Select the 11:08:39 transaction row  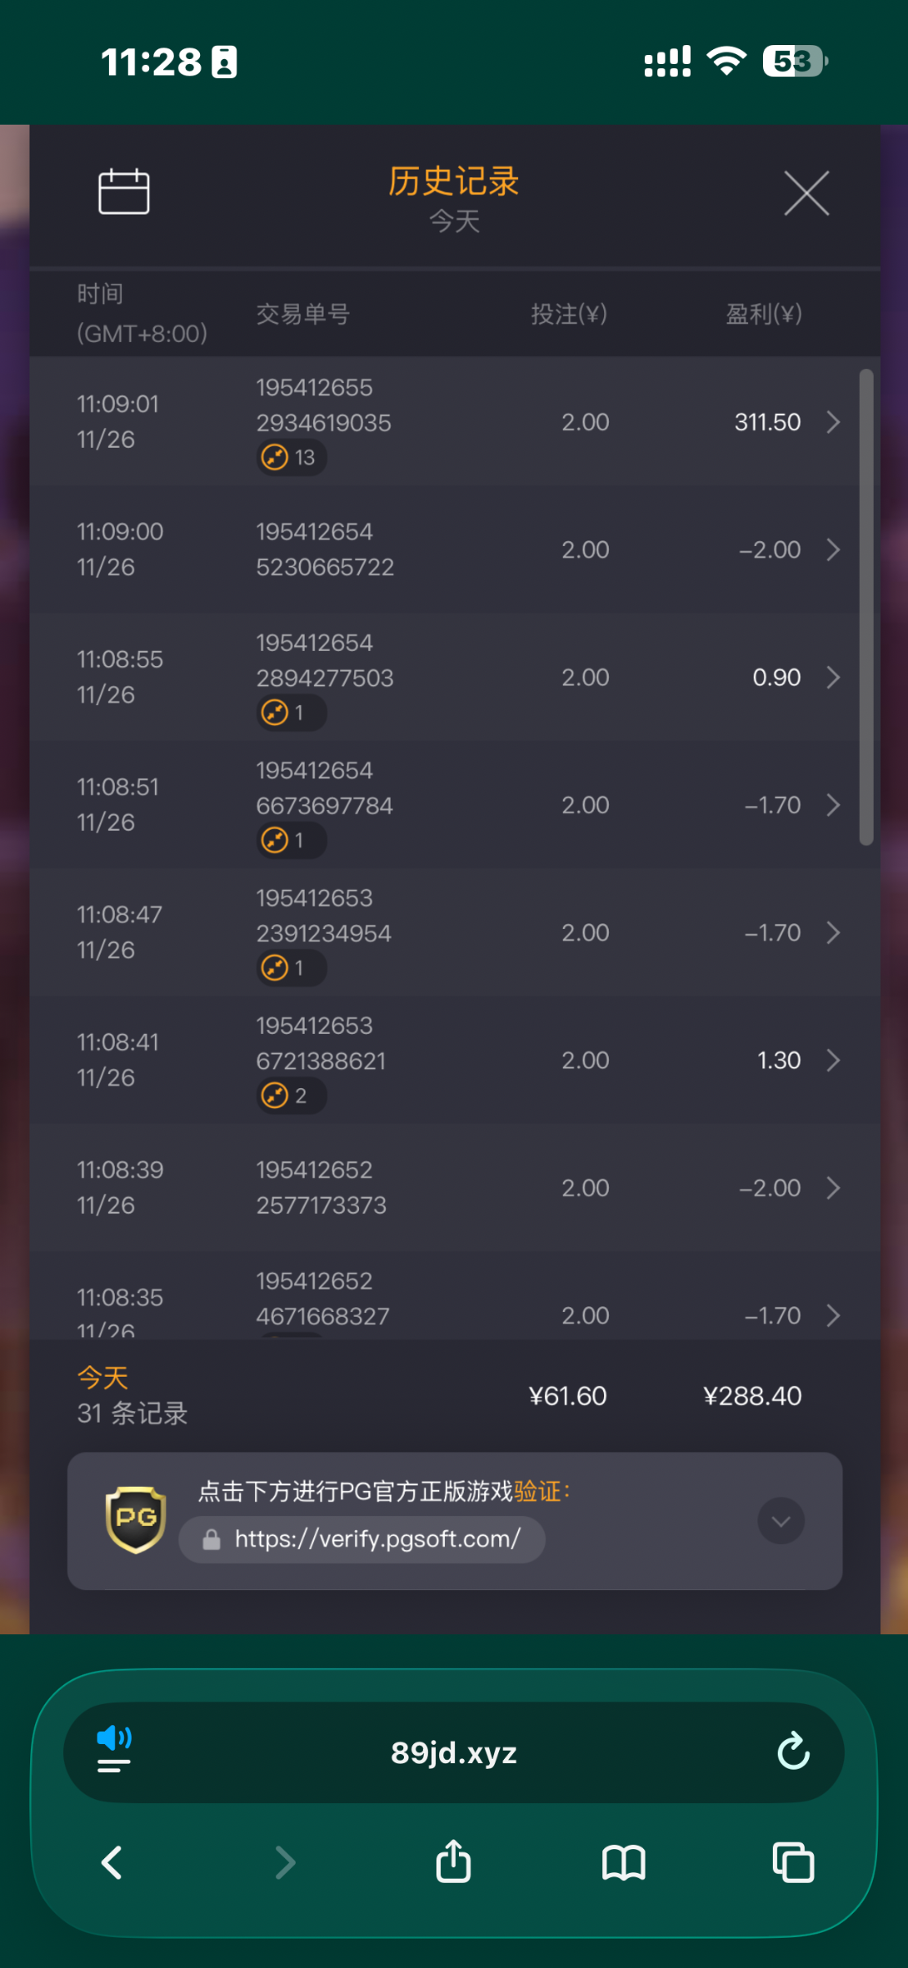(x=443, y=1187)
